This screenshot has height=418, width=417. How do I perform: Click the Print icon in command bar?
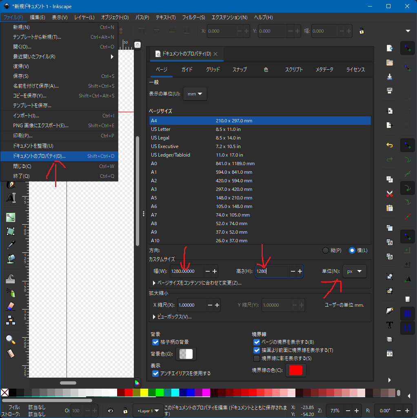tap(390, 91)
